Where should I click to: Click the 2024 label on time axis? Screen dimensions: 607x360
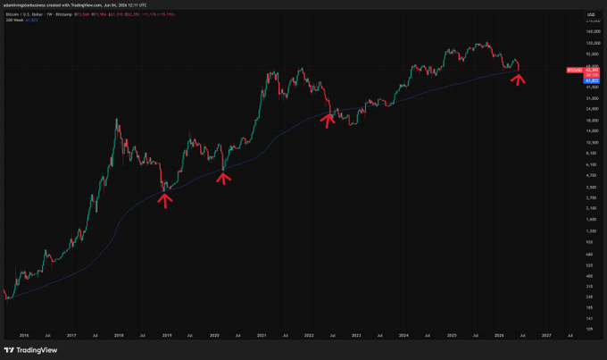pos(403,336)
